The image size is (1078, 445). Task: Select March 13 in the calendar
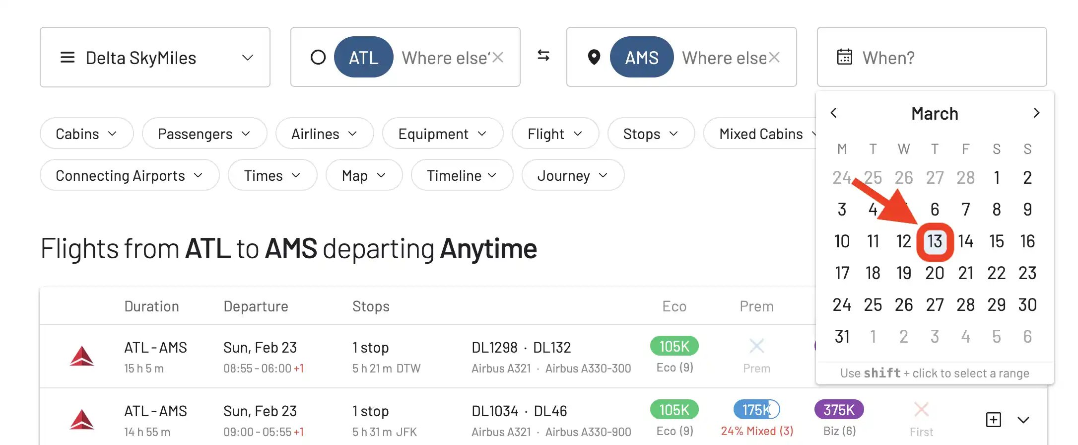(935, 241)
